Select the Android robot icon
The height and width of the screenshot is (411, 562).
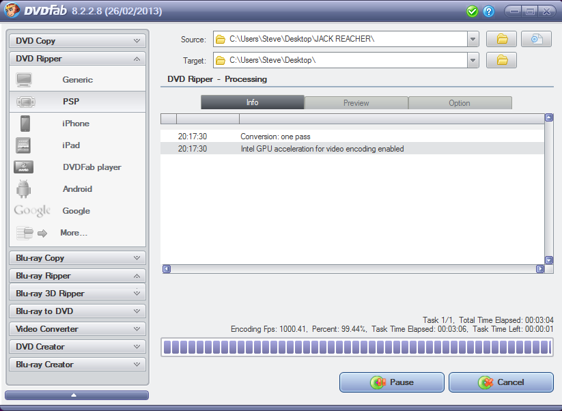click(24, 189)
